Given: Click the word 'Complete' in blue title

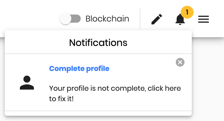Looking at the screenshot, I should click(x=67, y=69).
